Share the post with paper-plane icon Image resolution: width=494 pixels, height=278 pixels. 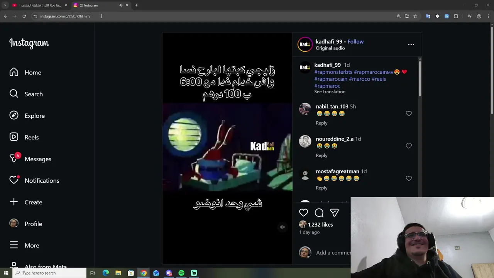[334, 213]
